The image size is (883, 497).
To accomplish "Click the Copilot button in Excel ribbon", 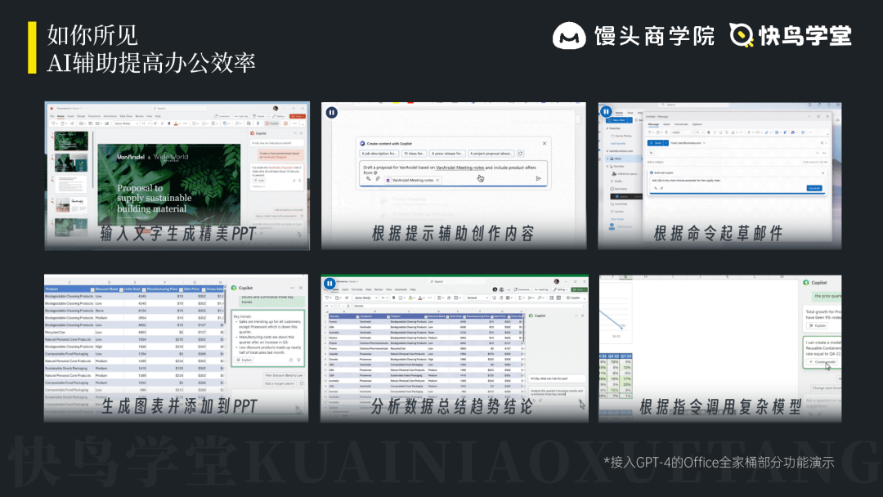I will (572, 298).
